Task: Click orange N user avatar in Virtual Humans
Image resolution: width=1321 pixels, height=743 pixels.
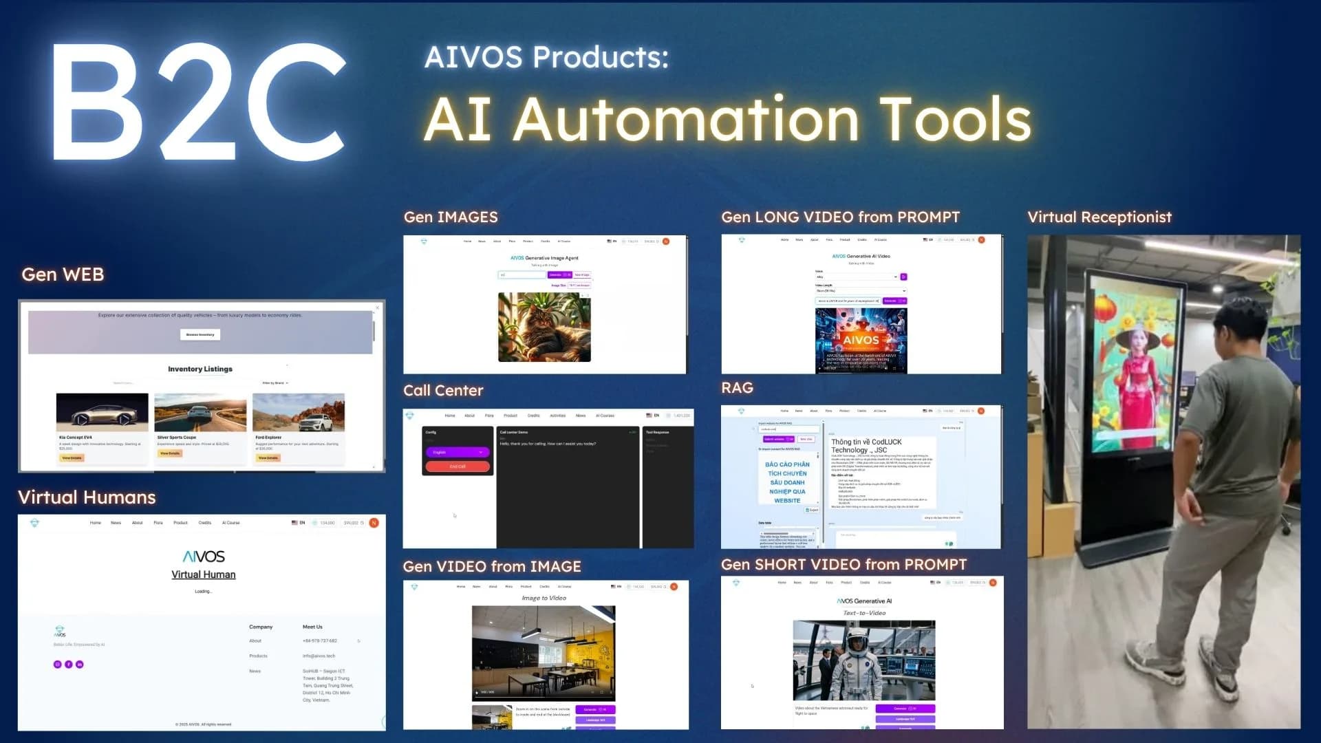Action: pyautogui.click(x=374, y=523)
